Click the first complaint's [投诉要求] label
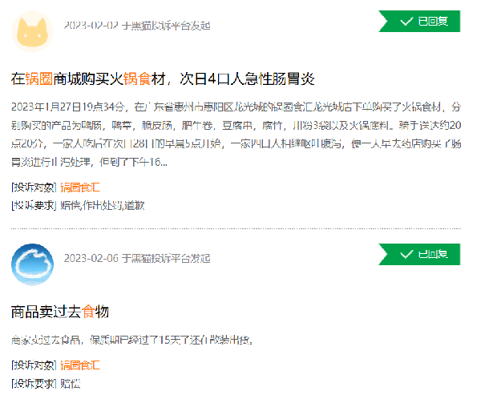The image size is (481, 399). coord(34,205)
